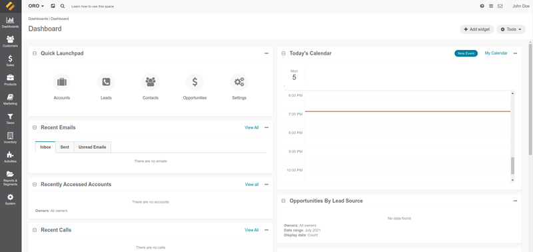This screenshot has height=252, width=533.
Task: Open Recently Accessed Accounts widget options menu
Action: [266, 184]
